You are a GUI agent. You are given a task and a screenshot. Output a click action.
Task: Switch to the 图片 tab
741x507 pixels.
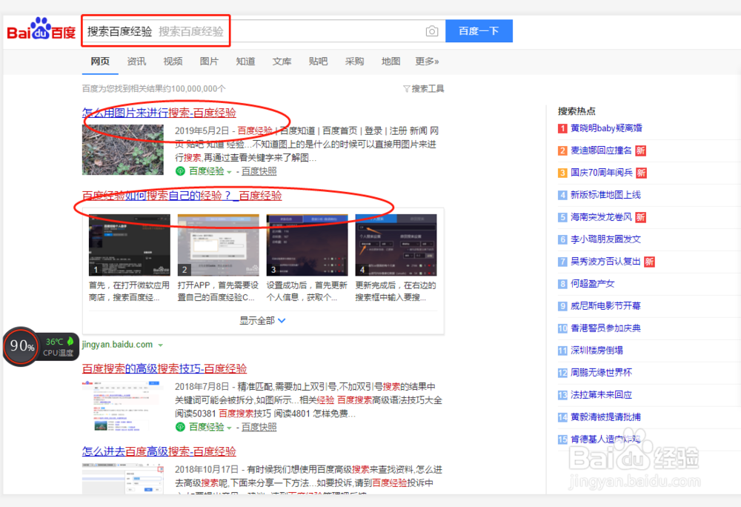click(209, 62)
